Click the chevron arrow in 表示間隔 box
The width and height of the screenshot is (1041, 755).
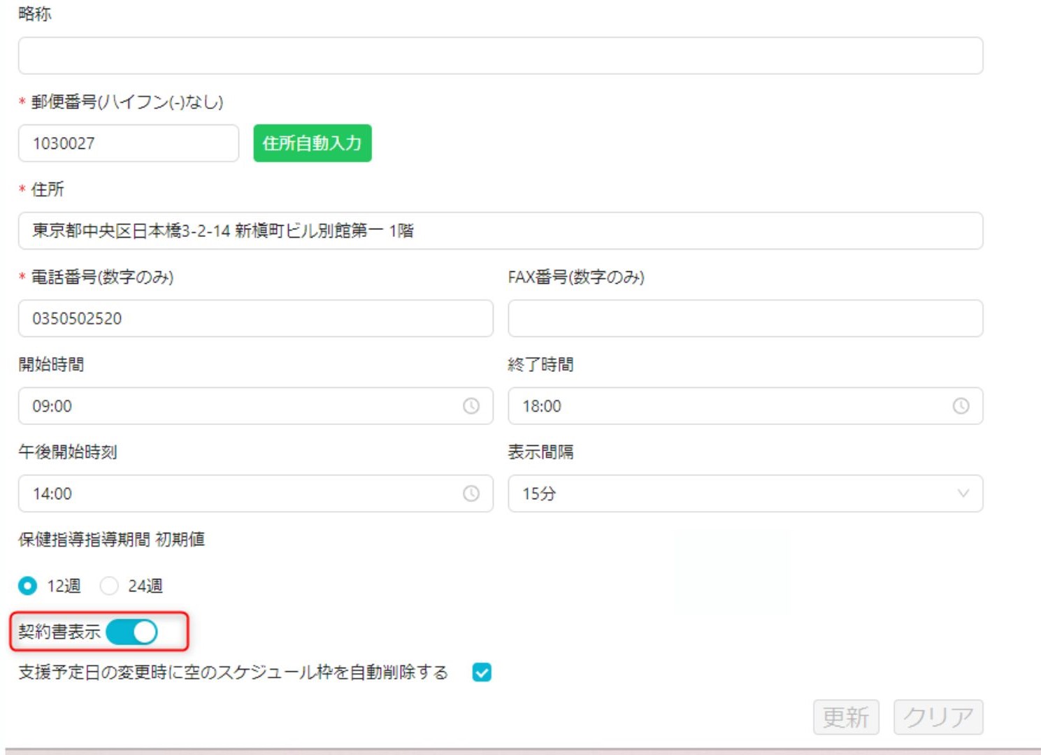[x=963, y=494]
